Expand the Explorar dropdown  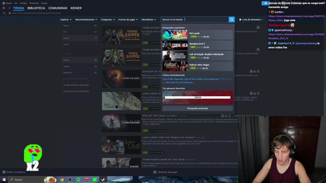tap(66, 20)
